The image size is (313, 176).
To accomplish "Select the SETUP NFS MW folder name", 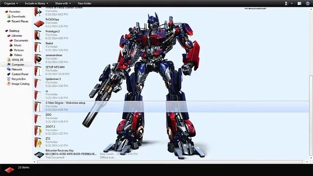I will pos(55,67).
